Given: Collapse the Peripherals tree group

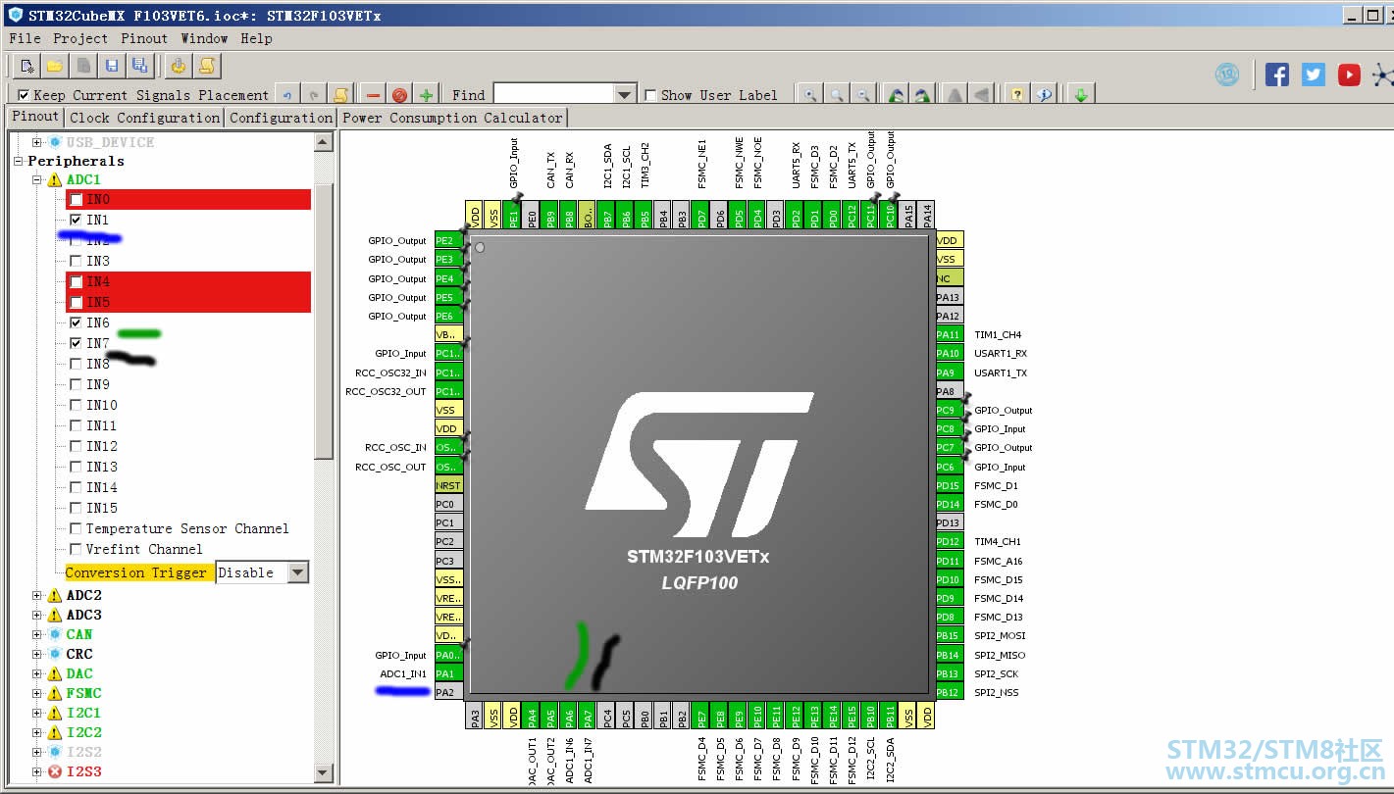Looking at the screenshot, I should 19,161.
